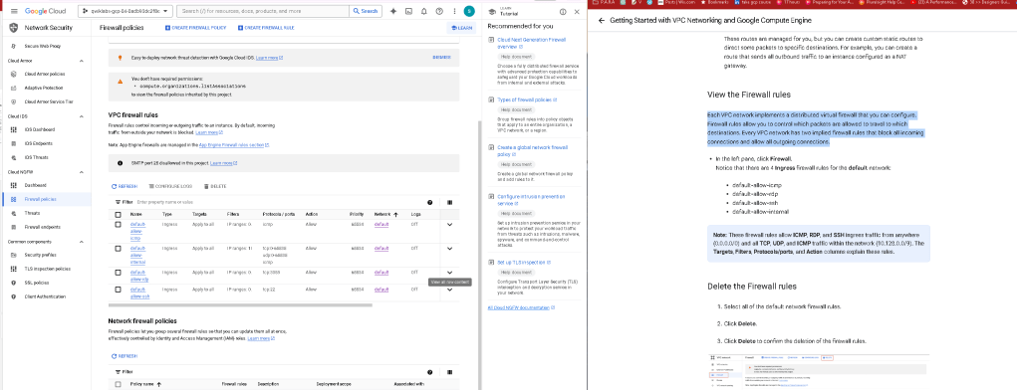Select all network firewall policies header checkbox
The height and width of the screenshot is (390, 1017).
(119, 384)
